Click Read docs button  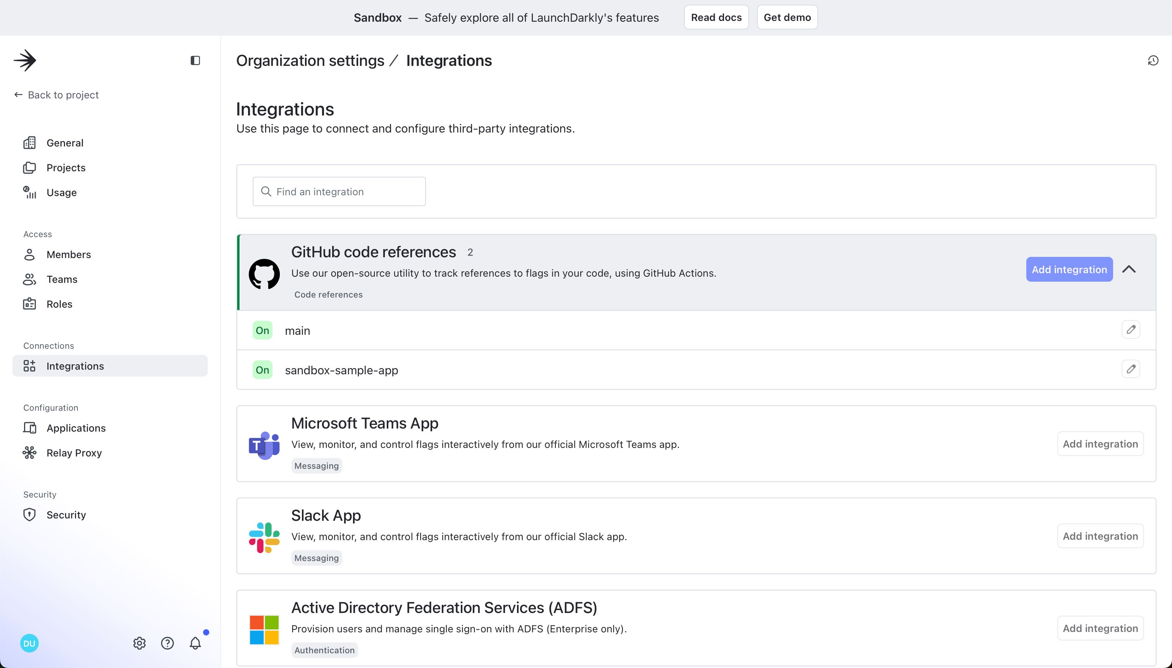coord(716,17)
